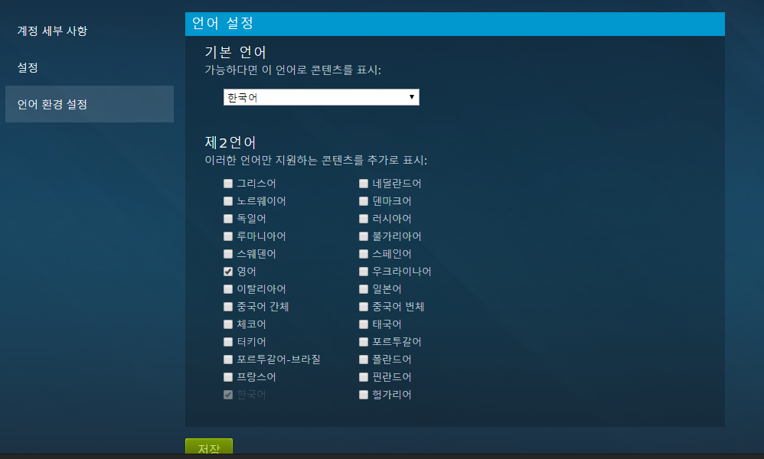764x459 pixels.
Task: Check the 포르투갈어-브라질 checkbox
Action: (228, 360)
